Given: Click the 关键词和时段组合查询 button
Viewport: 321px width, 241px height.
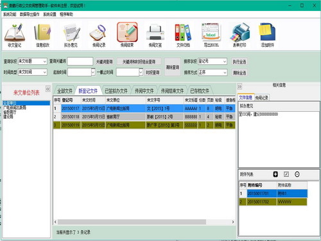Looking at the screenshot, I should click(x=139, y=62).
